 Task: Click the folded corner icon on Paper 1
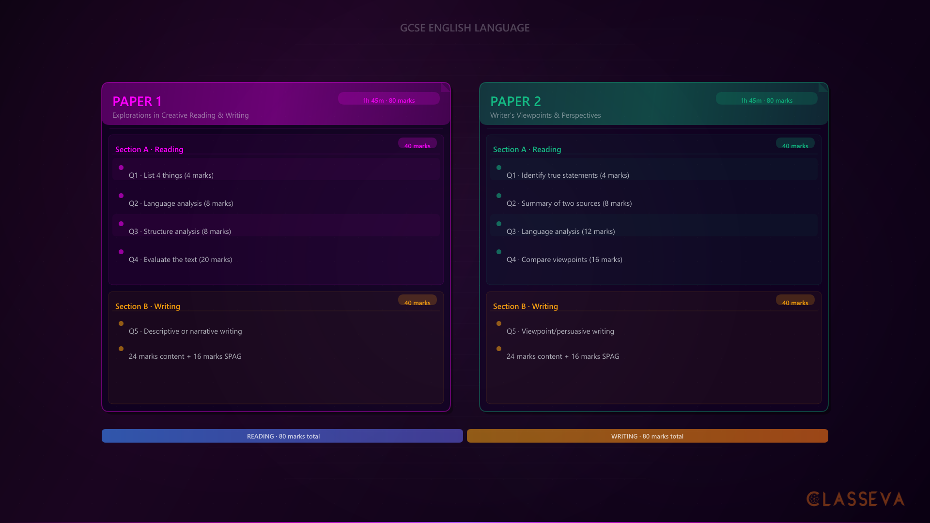tap(445, 88)
